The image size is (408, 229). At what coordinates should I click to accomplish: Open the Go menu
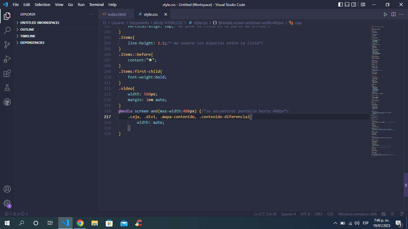tap(70, 4)
